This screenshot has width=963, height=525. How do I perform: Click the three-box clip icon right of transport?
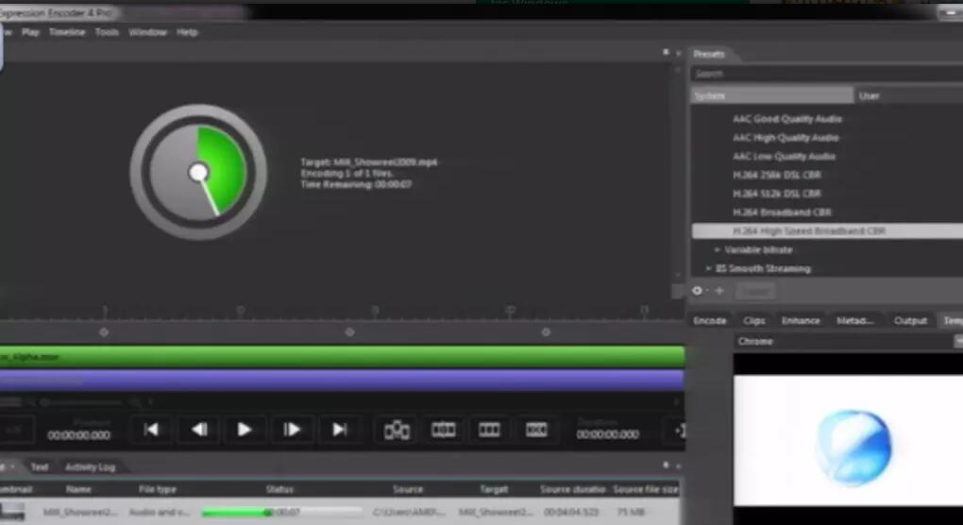point(489,430)
